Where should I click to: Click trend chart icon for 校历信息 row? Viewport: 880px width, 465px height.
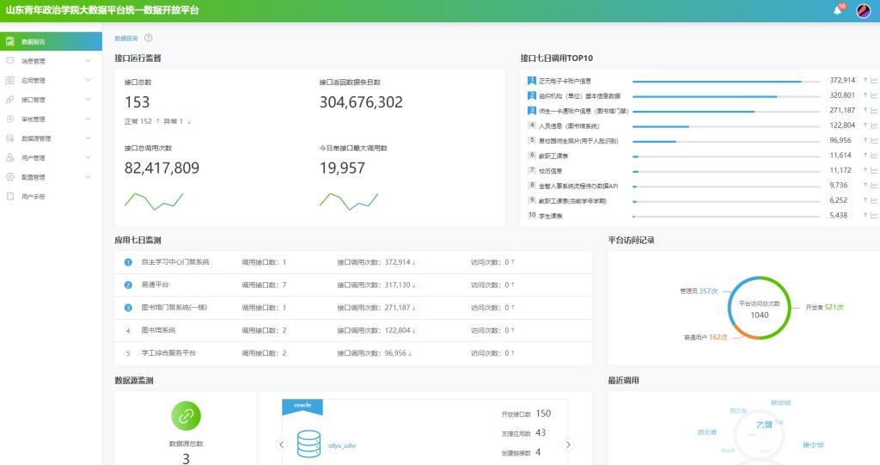pyautogui.click(x=874, y=170)
